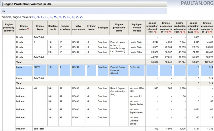
Task: Click the 2015 production volumes column header
Action: pos(207,28)
